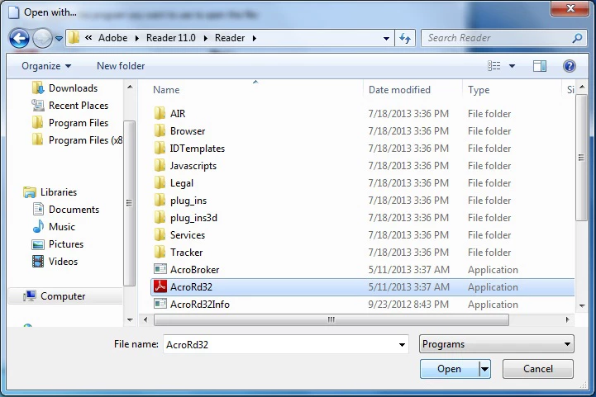Image resolution: width=596 pixels, height=397 pixels.
Task: Click the Forward navigation arrow
Action: [x=42, y=38]
